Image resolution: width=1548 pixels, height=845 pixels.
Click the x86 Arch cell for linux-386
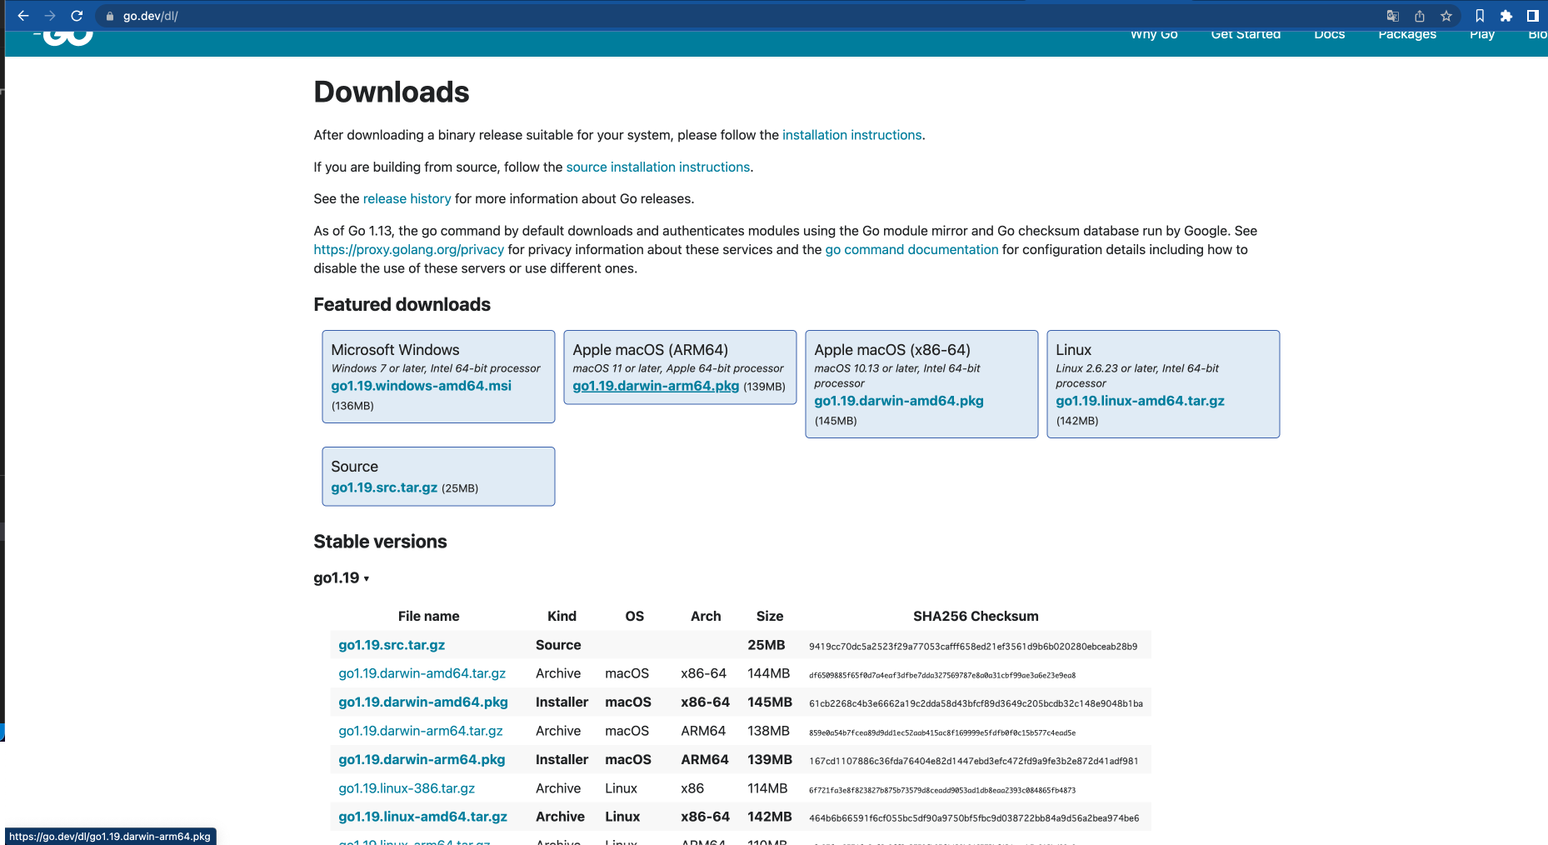click(692, 788)
